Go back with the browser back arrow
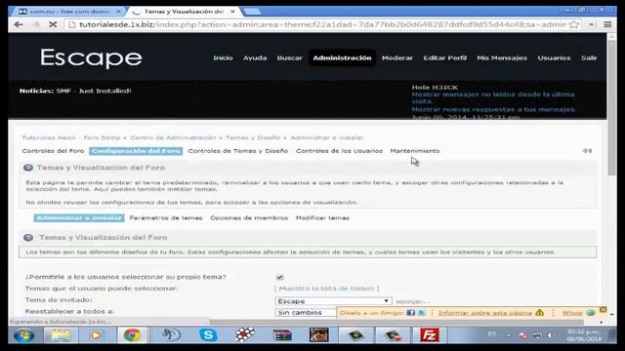Image resolution: width=625 pixels, height=351 pixels. tap(19, 24)
